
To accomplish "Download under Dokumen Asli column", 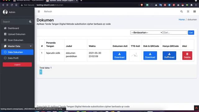I will coord(119,56).
